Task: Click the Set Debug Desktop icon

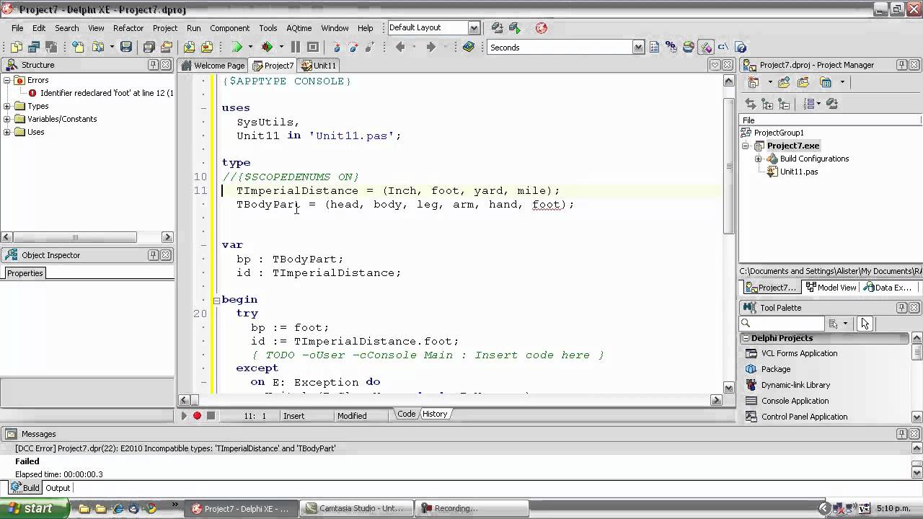Action: (515, 28)
